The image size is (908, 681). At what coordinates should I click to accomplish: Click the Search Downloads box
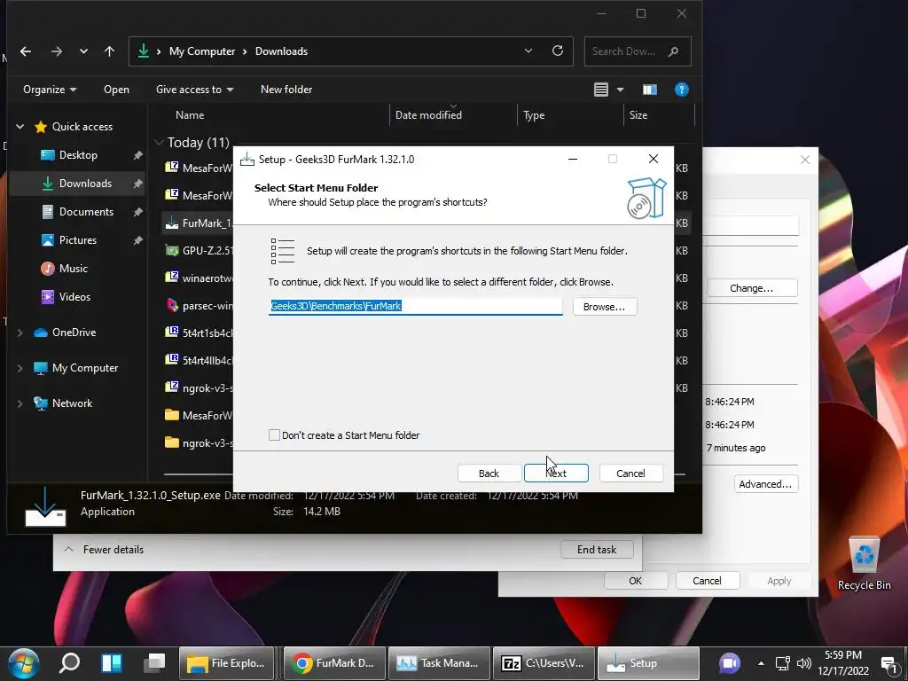tap(638, 51)
